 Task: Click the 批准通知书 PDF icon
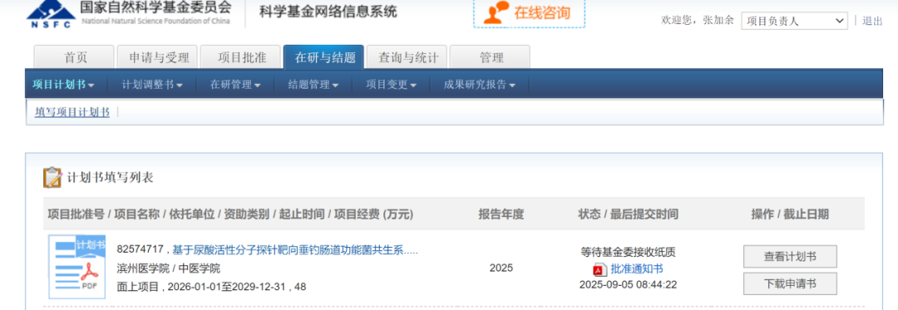pos(599,269)
